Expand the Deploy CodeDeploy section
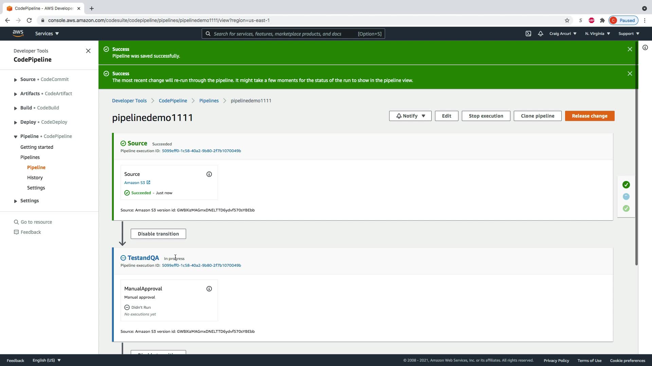The height and width of the screenshot is (366, 652). 16,122
